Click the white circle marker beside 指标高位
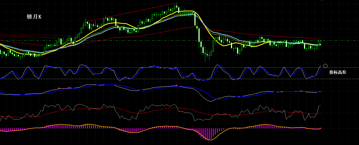Screen dimensions: 359x145 [x=326, y=66]
